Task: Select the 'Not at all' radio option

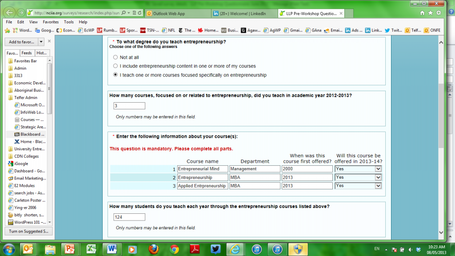Action: (x=116, y=57)
